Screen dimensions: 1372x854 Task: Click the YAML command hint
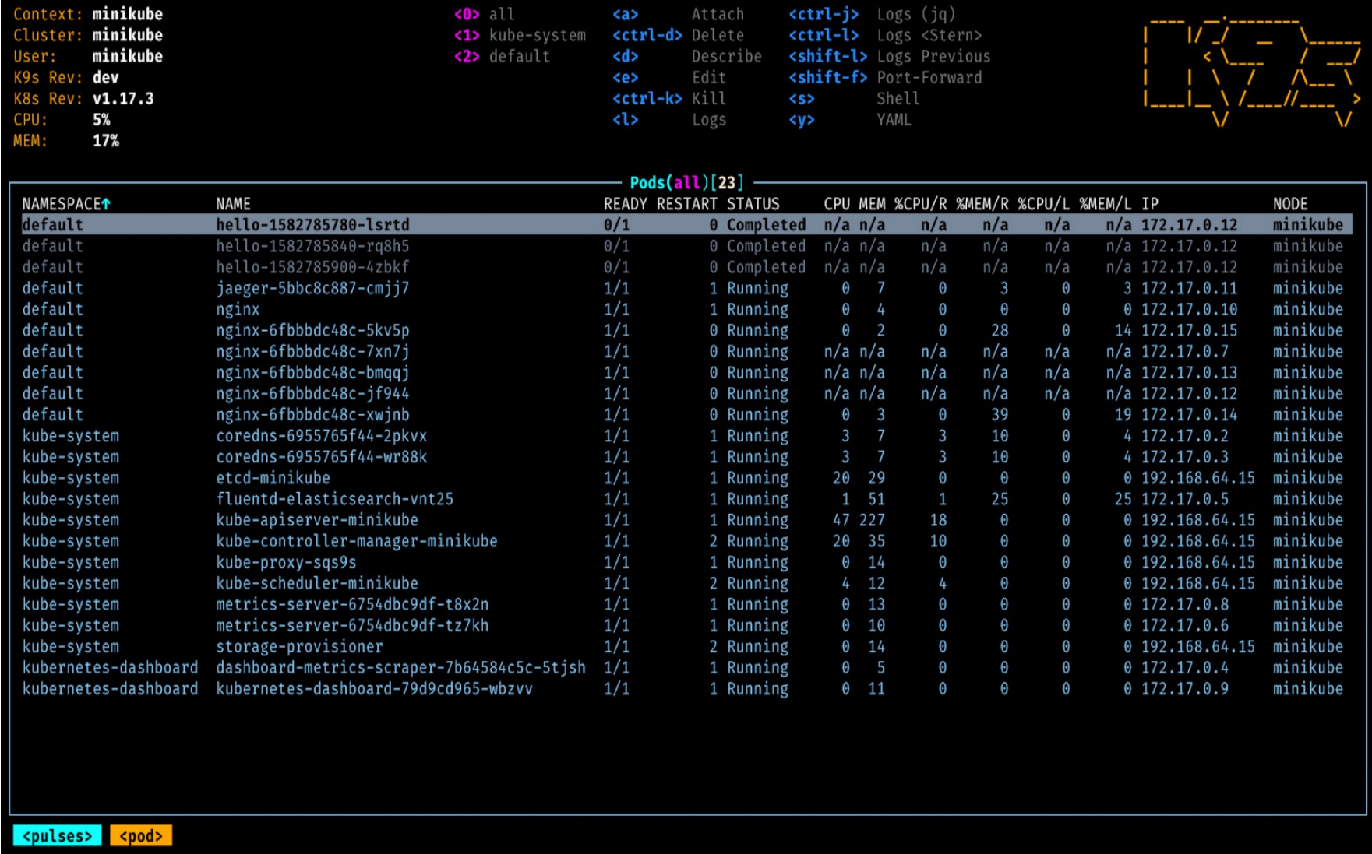850,119
